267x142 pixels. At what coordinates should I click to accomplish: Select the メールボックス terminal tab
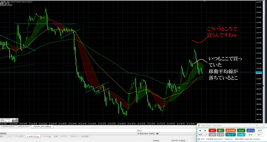pos(33,137)
